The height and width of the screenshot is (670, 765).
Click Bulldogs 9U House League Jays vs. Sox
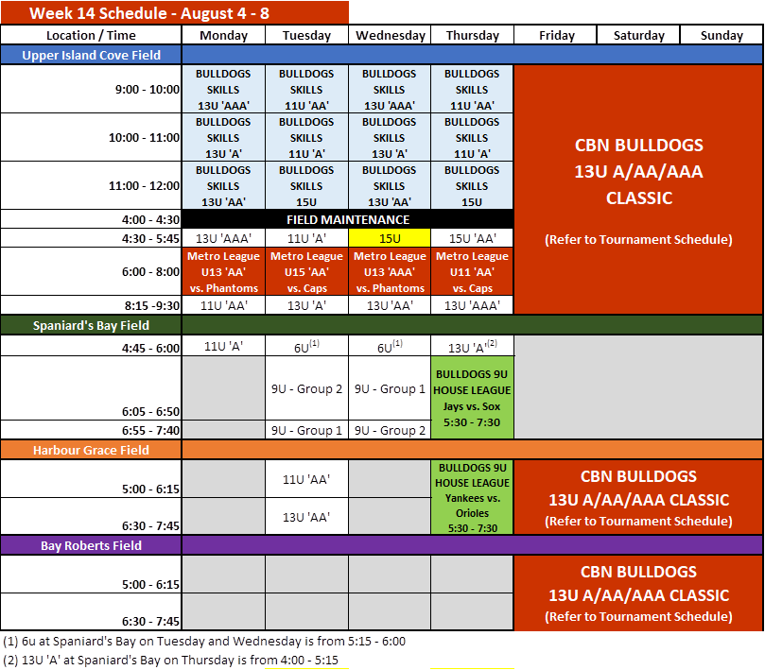coord(472,398)
